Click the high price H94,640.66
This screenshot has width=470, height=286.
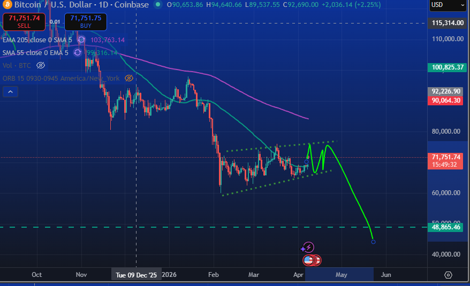click(224, 4)
